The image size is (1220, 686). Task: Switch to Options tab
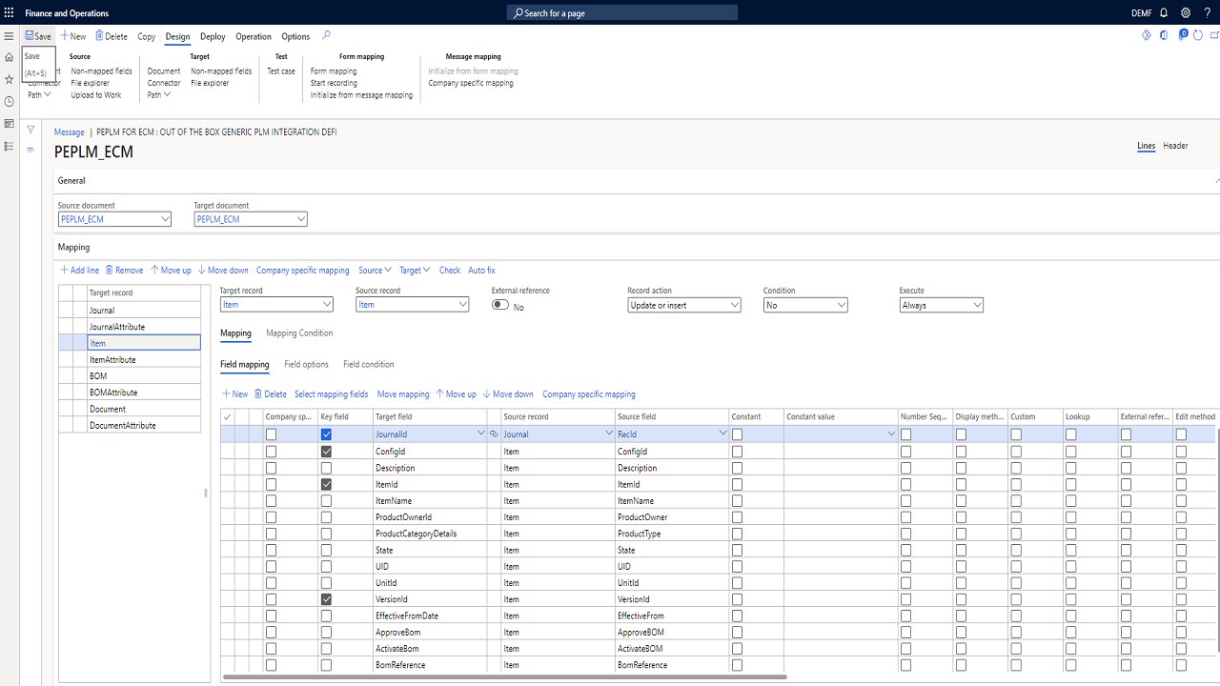(x=295, y=37)
